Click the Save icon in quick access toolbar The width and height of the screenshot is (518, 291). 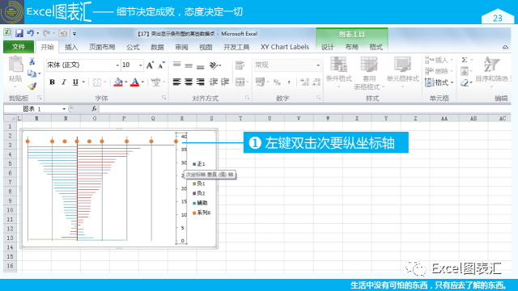pyautogui.click(x=19, y=33)
